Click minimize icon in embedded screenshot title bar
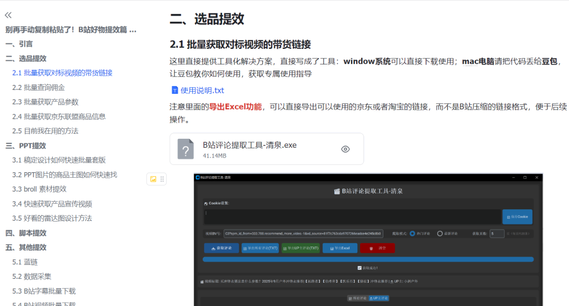The image size is (569, 306). pos(513,177)
